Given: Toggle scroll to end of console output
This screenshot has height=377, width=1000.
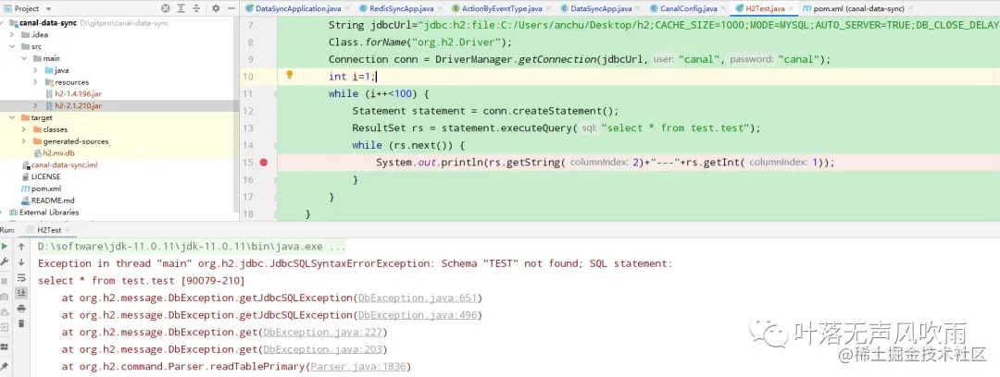Looking at the screenshot, I should coord(21,293).
